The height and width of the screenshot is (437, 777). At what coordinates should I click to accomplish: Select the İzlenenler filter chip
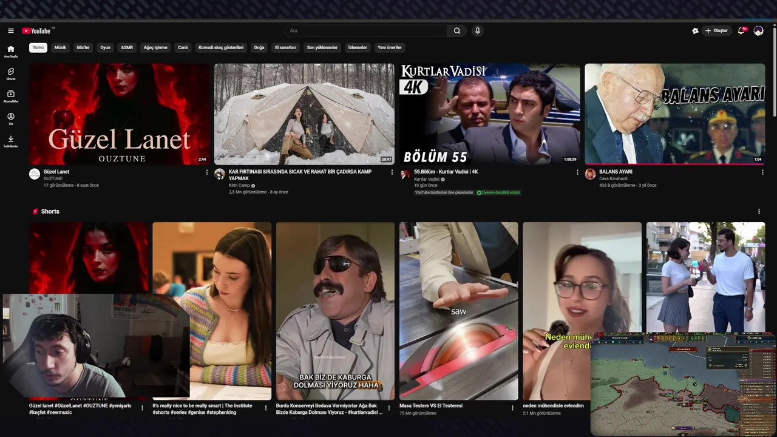coord(358,47)
